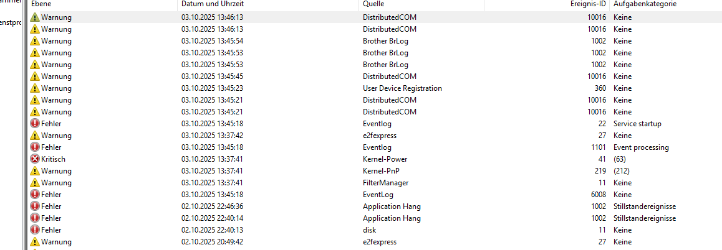Screen dimensions: 722x250
Task: Click the warning icon of Brother BrLog at 13:45:54
Action: coord(35,41)
